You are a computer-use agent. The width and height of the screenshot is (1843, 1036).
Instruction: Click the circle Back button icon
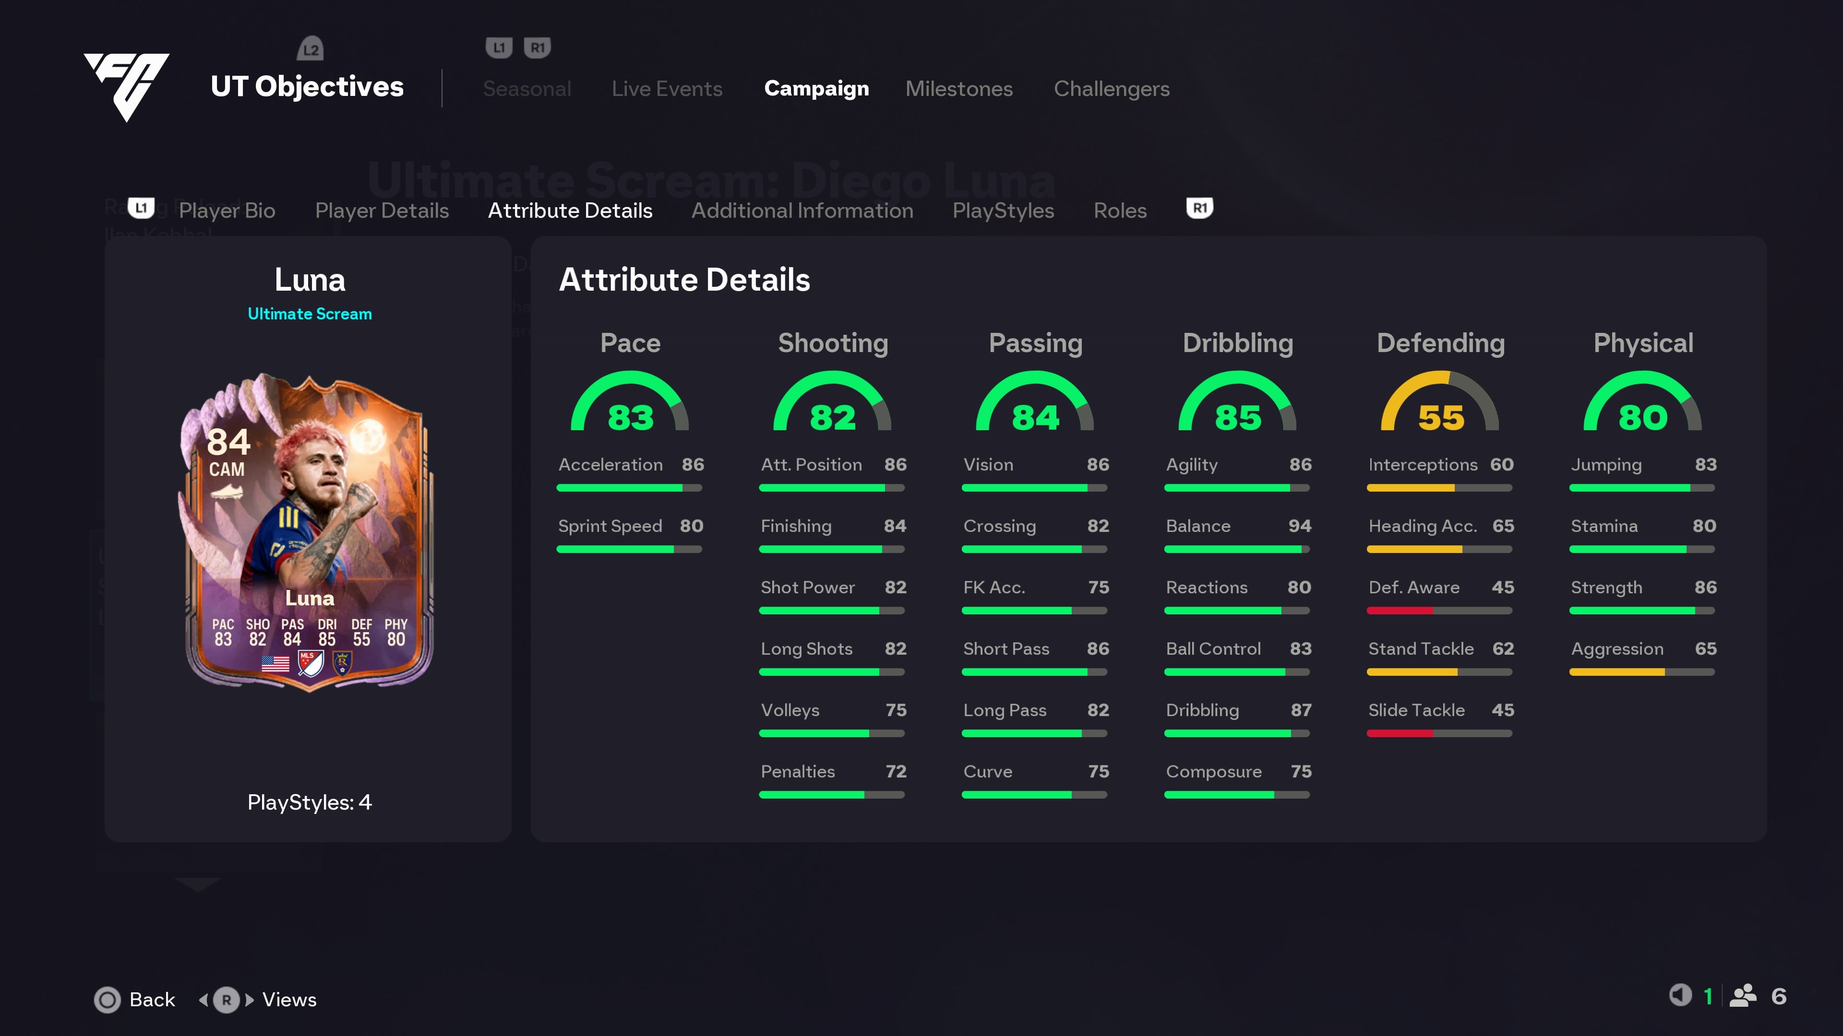108,1000
